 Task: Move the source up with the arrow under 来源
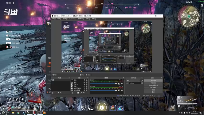pos(81,93)
